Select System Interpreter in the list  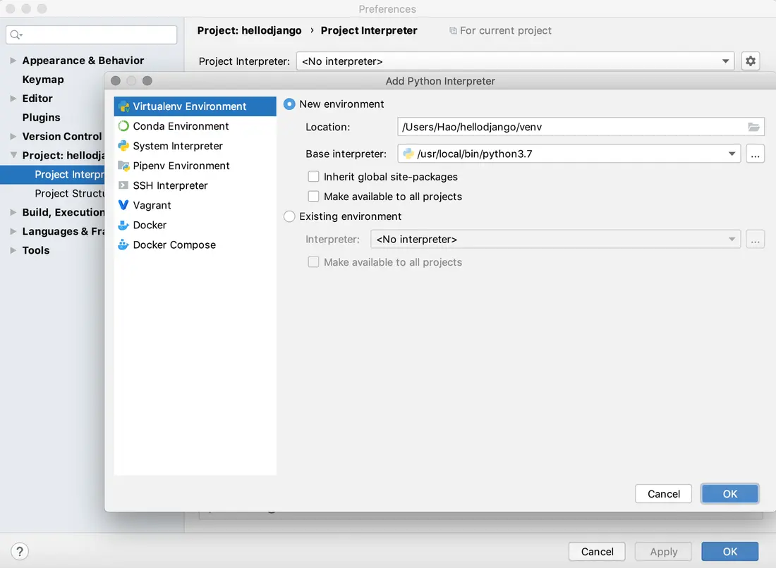click(x=195, y=146)
